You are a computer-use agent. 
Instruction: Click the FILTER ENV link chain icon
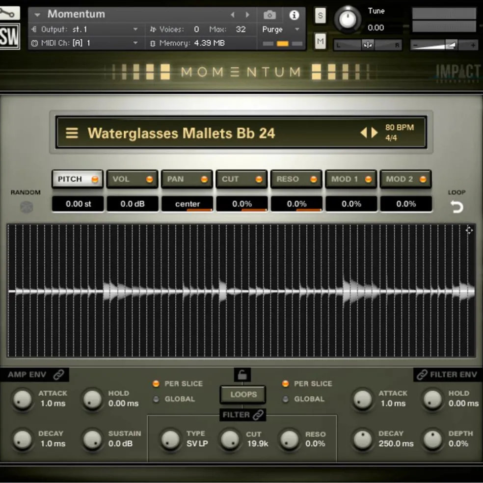422,375
